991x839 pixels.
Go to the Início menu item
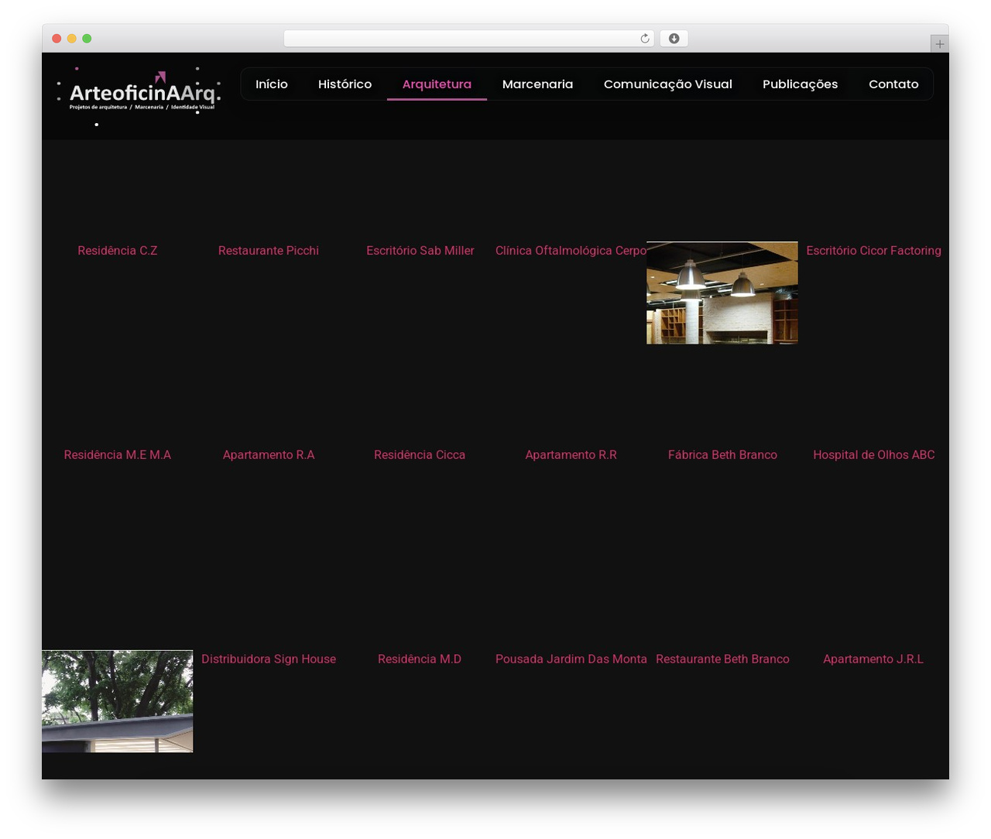(x=272, y=84)
